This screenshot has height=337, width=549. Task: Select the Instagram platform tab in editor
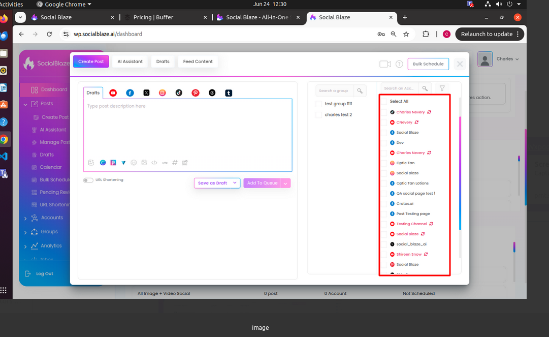[x=163, y=93]
